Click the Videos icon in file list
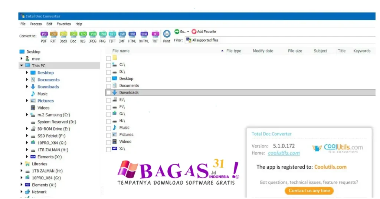Screen dimensions: 380x199 coord(115,142)
